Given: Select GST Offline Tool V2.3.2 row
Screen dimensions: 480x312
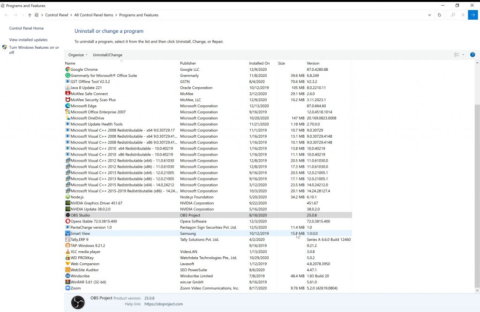Looking at the screenshot, I should tap(208, 82).
